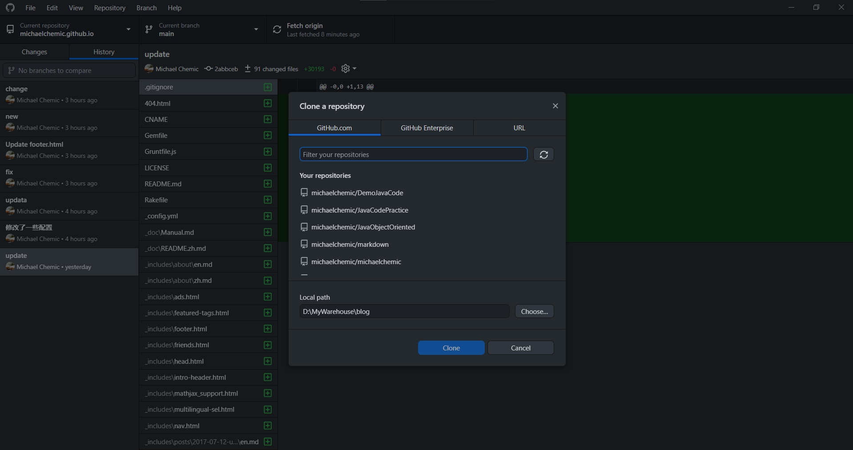Click the Michael Chemic author avatar

[x=149, y=68]
